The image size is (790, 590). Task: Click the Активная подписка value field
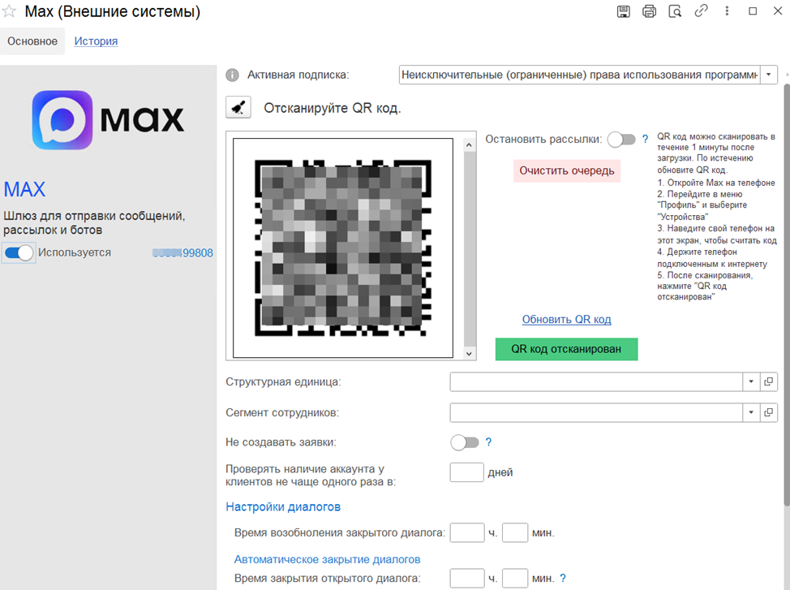pyautogui.click(x=579, y=75)
